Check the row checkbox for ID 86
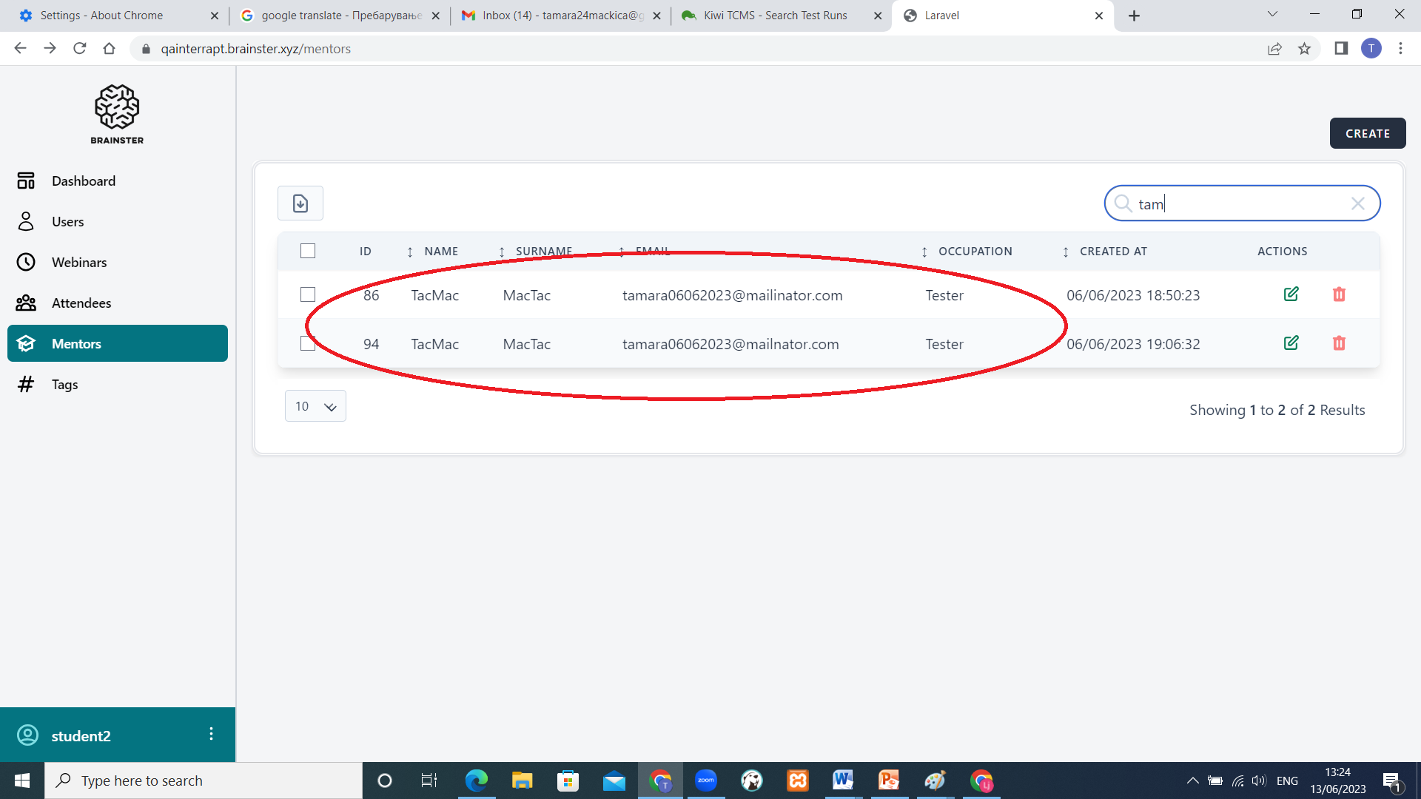 (x=308, y=294)
